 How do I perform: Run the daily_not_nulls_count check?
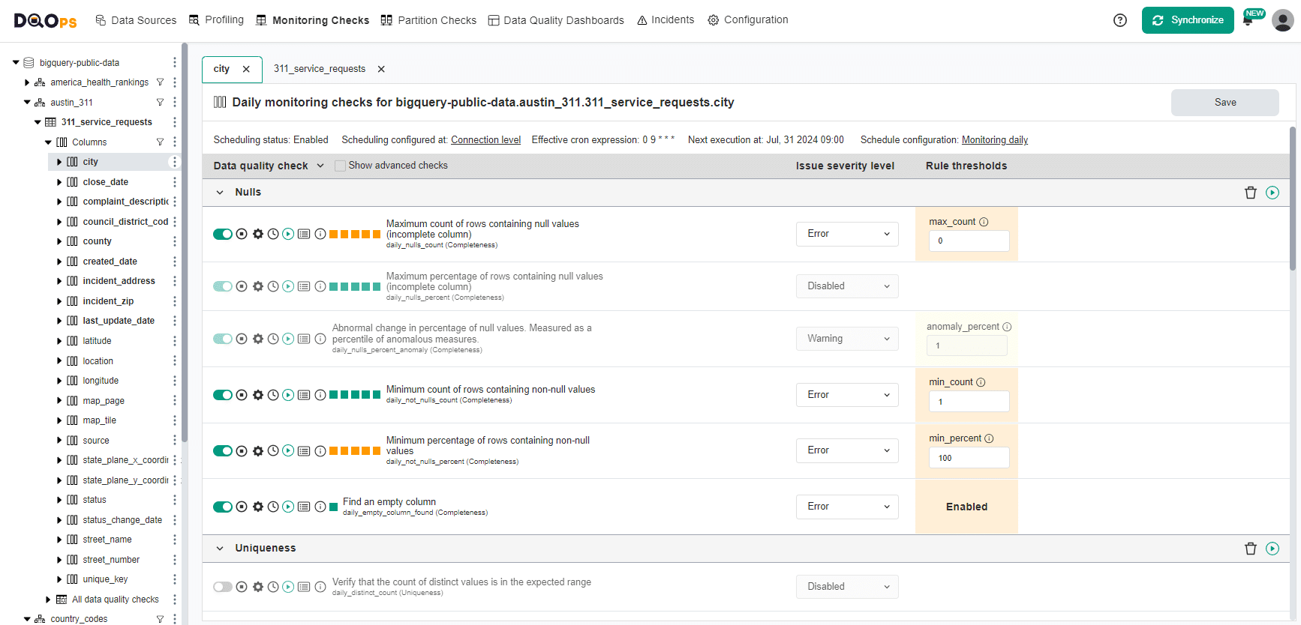(x=288, y=395)
